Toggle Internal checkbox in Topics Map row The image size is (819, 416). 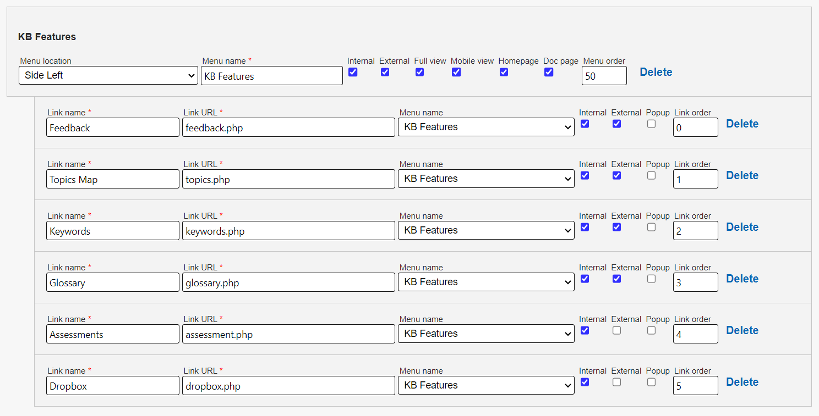tap(585, 175)
